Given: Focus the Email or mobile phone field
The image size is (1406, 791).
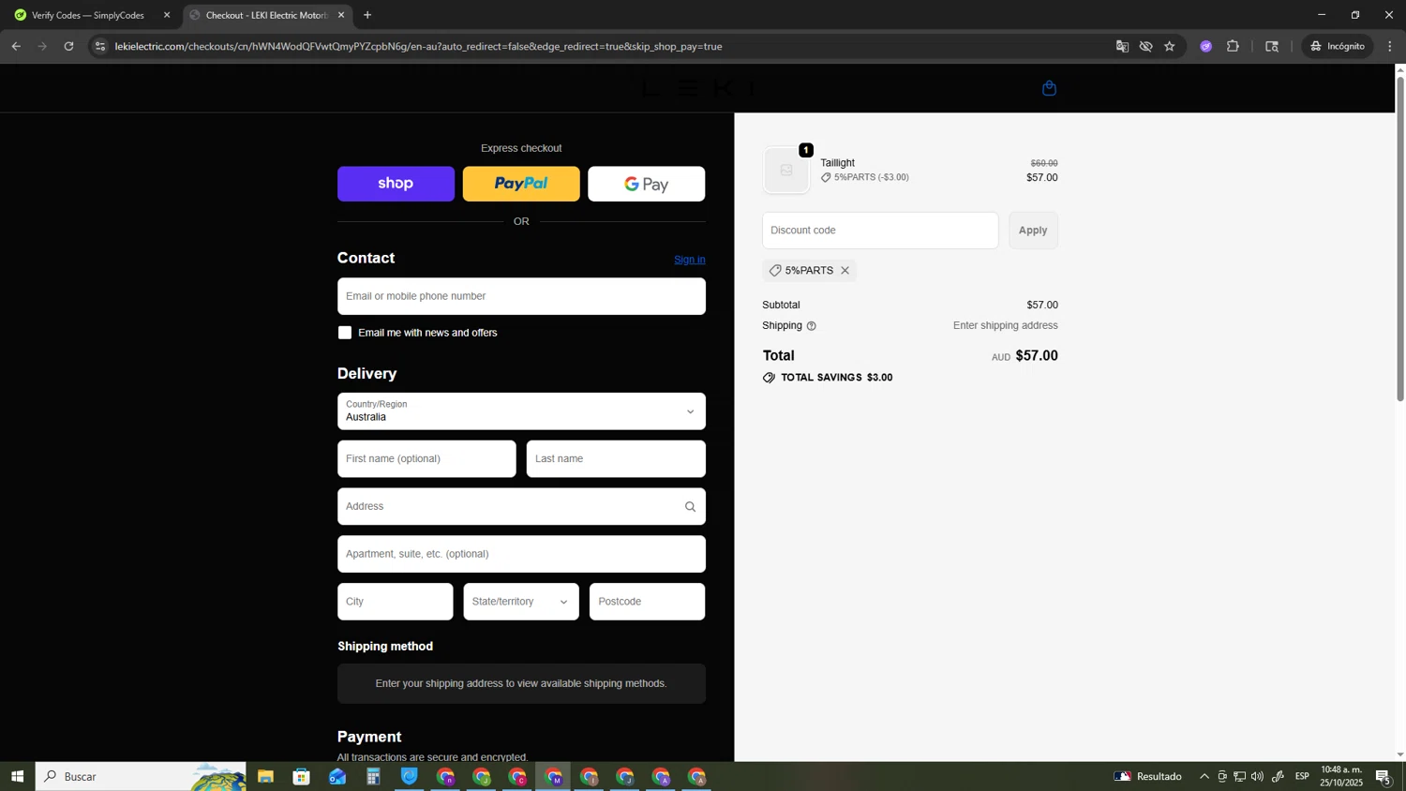Looking at the screenshot, I should coord(521,296).
